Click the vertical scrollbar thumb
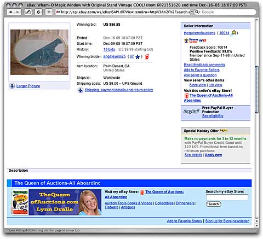This screenshot has height=239, width=263. tap(257, 90)
